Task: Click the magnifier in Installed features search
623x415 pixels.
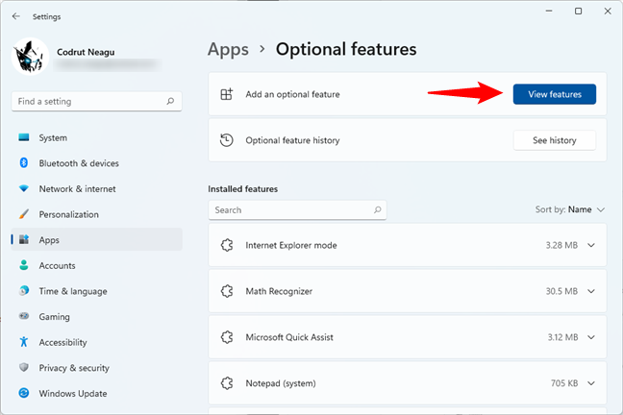Action: (378, 209)
